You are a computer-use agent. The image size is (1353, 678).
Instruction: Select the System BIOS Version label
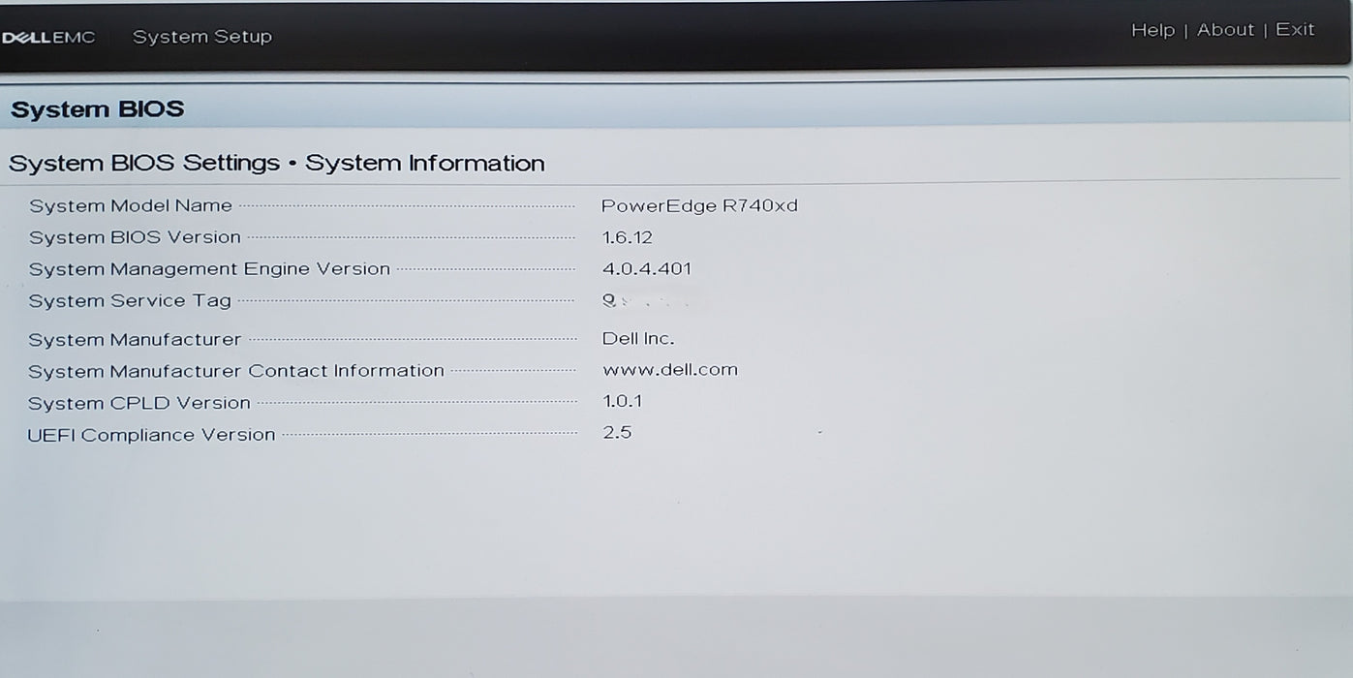[135, 237]
